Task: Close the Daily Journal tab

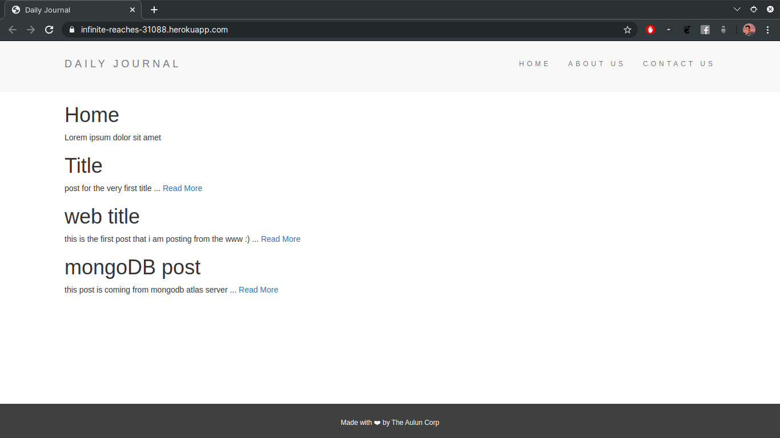Action: (132, 10)
